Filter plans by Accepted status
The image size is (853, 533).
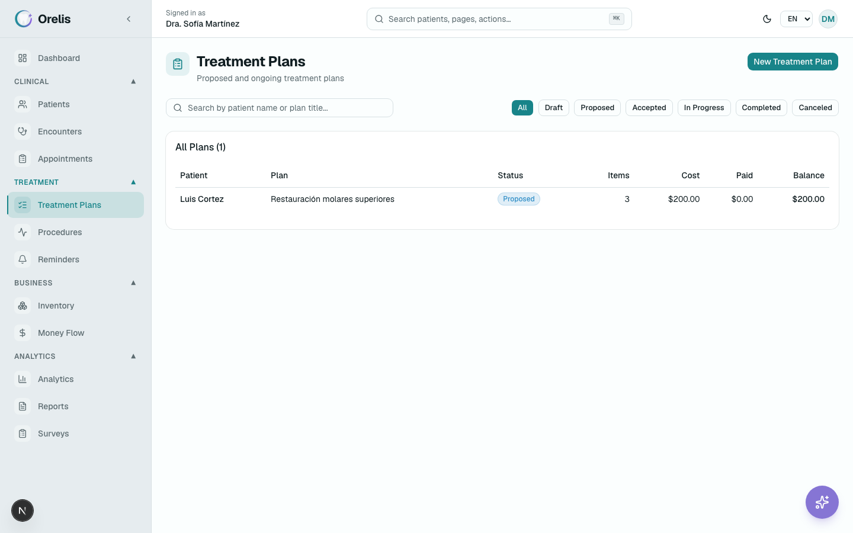pos(649,108)
